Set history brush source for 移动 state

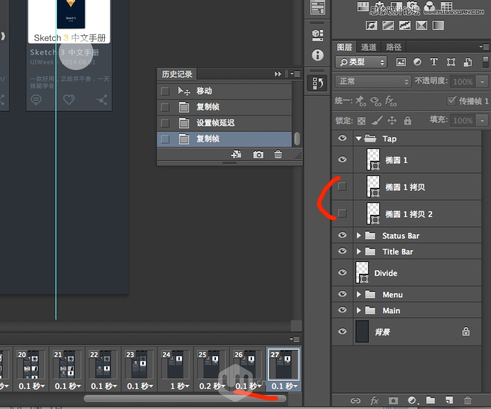pyautogui.click(x=165, y=92)
